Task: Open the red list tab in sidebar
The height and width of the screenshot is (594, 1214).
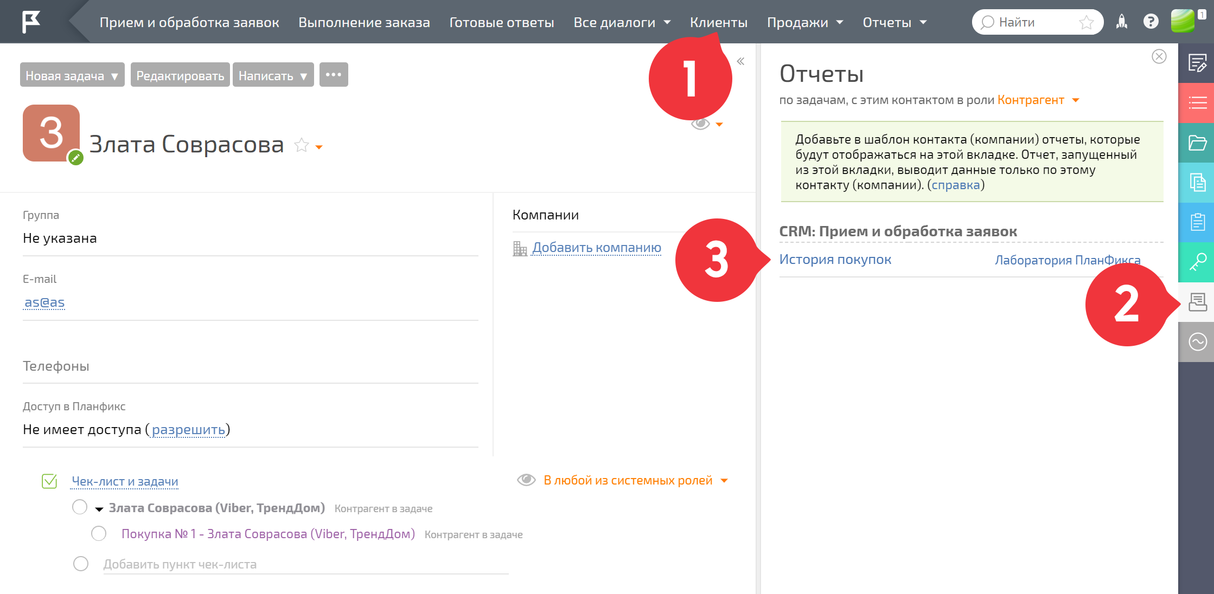Action: tap(1197, 102)
